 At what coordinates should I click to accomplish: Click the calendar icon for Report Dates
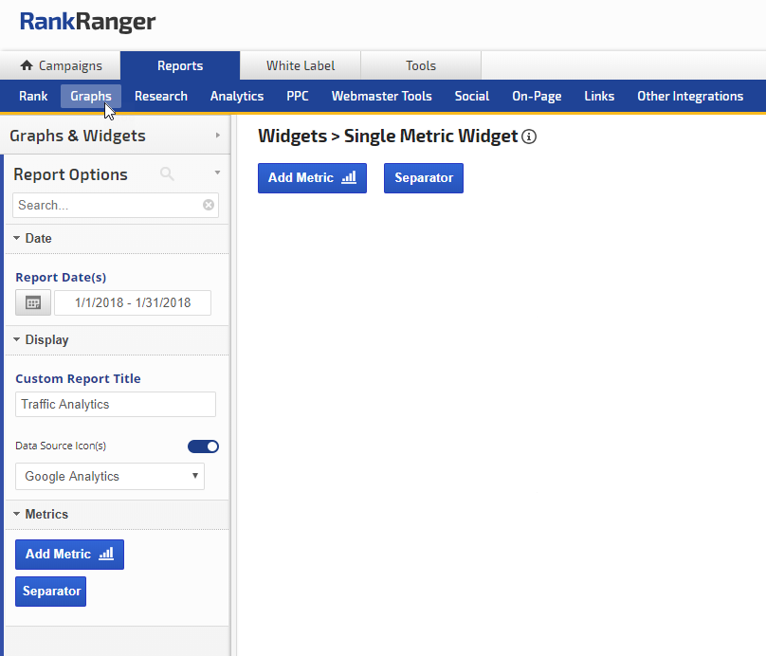tap(33, 303)
